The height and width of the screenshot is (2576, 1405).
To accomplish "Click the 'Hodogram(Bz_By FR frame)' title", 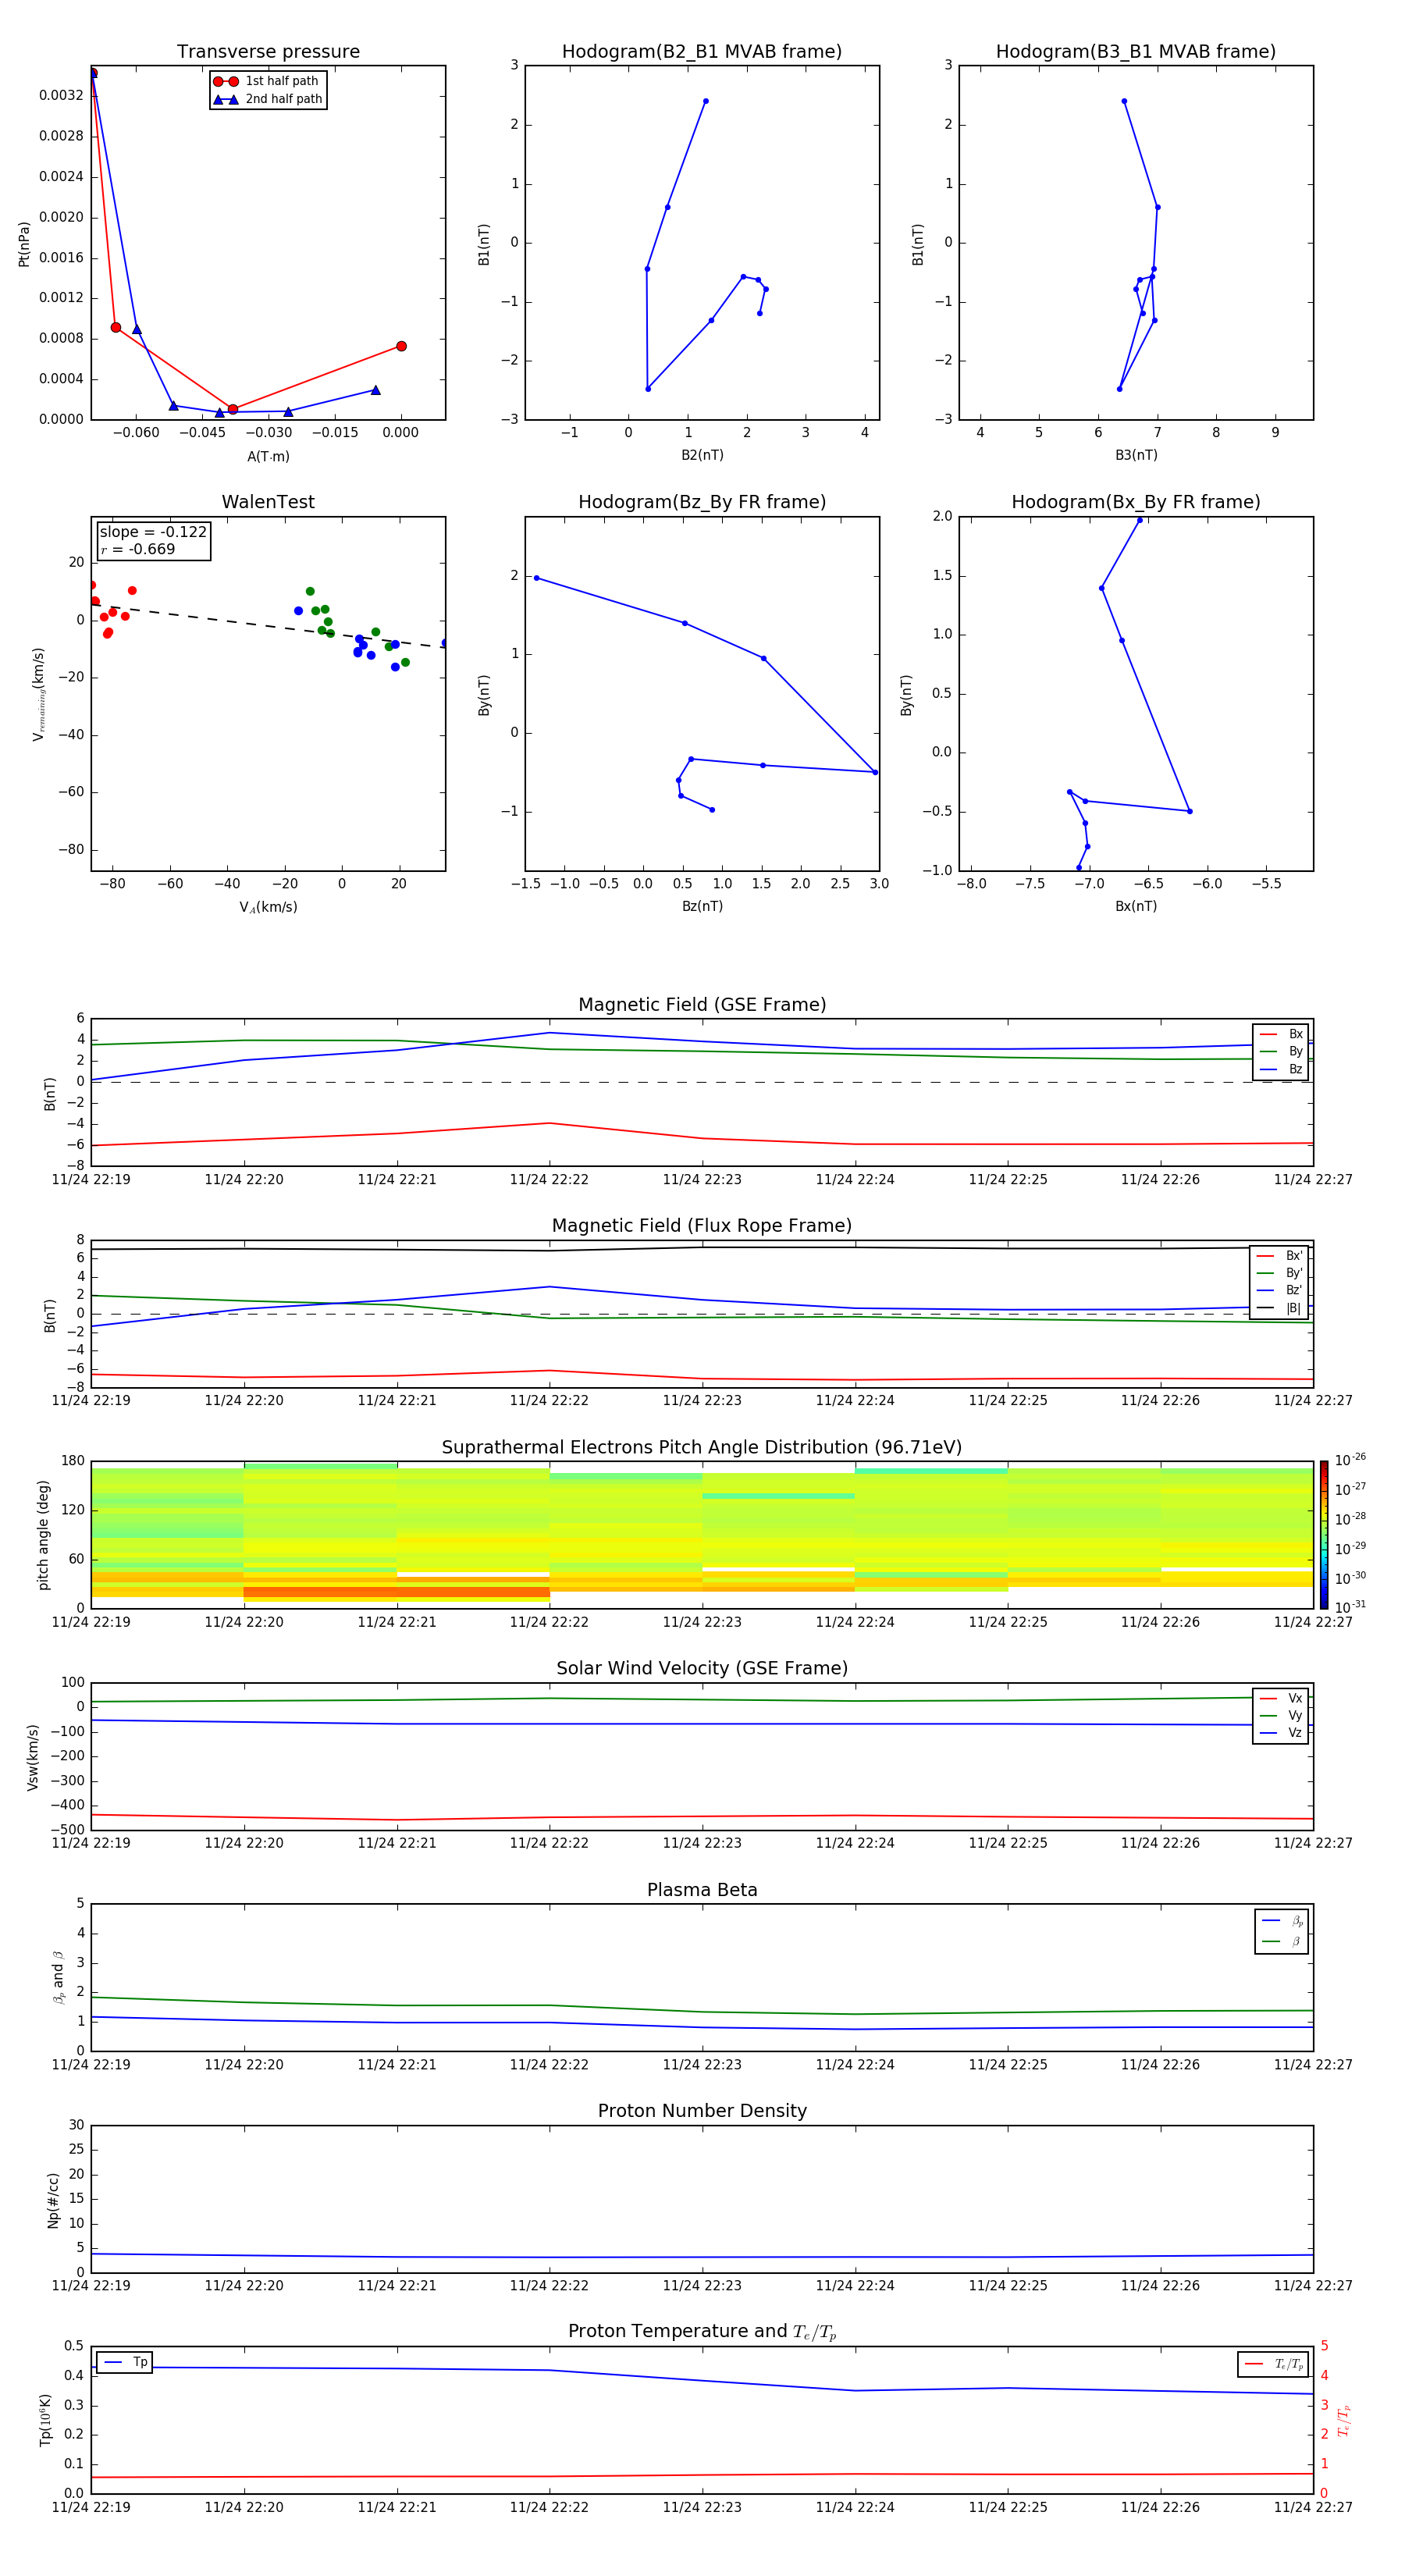I will click(x=702, y=502).
